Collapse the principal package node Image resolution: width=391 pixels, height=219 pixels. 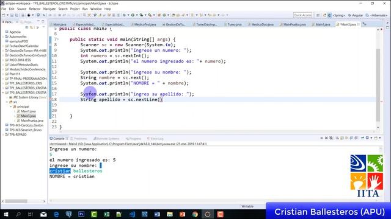[x=11, y=107]
